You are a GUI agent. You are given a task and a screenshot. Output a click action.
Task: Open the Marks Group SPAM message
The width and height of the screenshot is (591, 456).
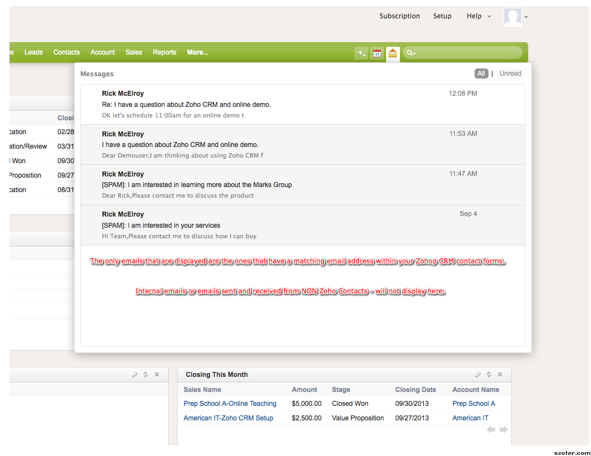point(302,185)
